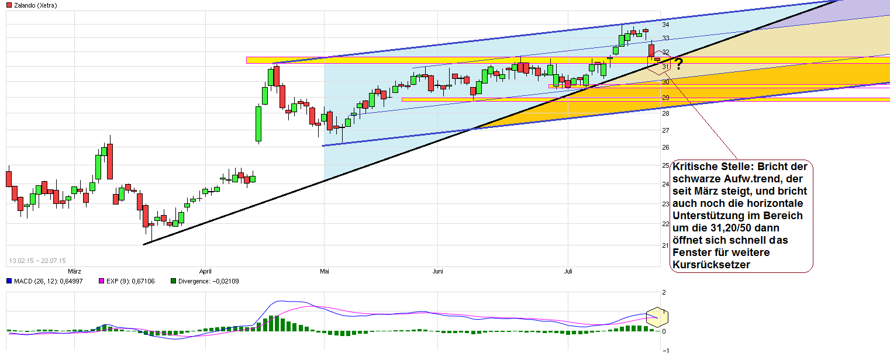Click the purple shaded triangle at top right

[865, 8]
